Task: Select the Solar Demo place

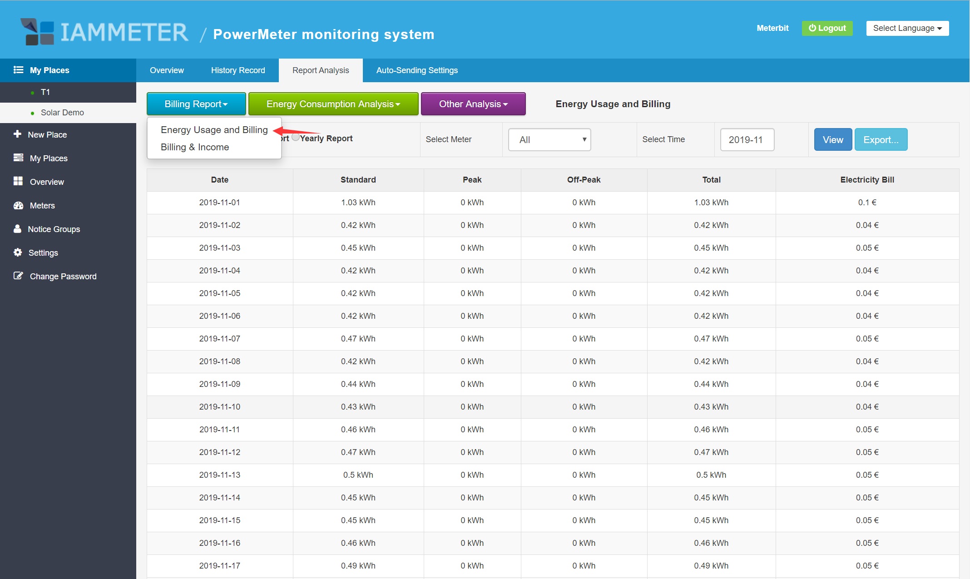Action: [62, 113]
